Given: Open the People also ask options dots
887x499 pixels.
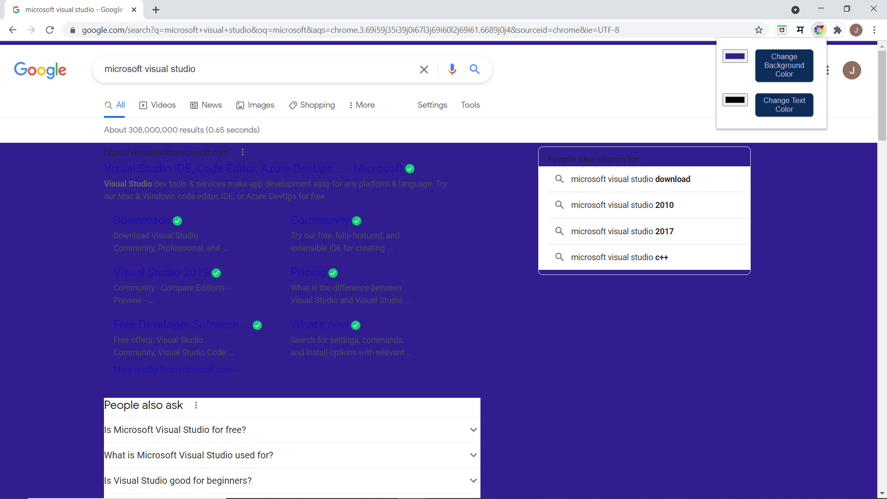Looking at the screenshot, I should click(196, 405).
